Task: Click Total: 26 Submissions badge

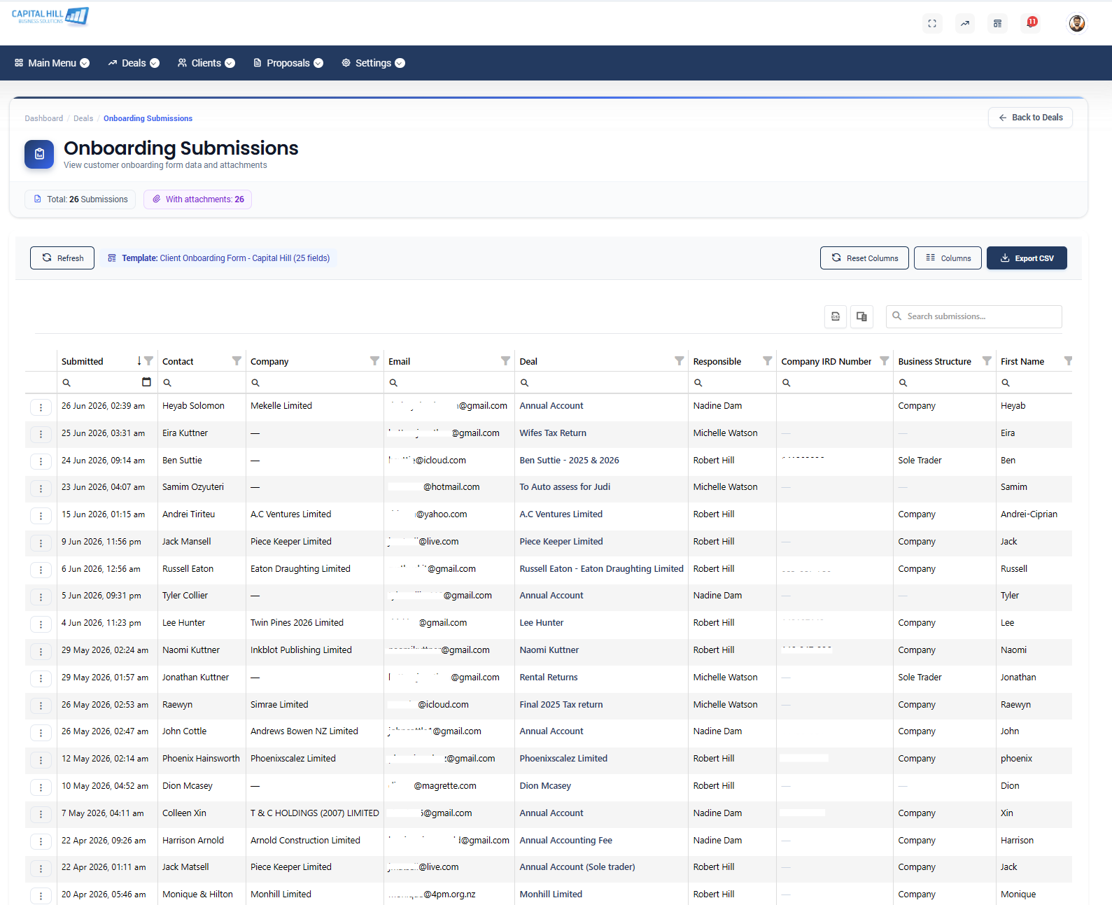Action: pos(80,199)
